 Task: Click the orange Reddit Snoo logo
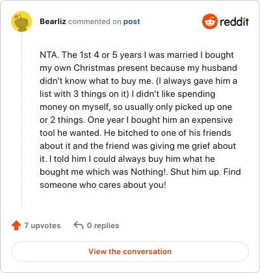tap(209, 21)
